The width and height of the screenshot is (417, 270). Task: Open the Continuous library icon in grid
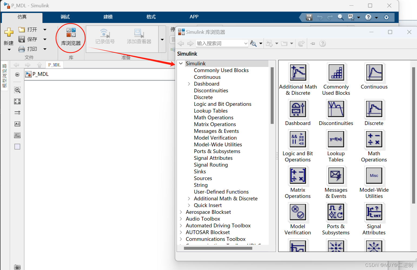374,72
